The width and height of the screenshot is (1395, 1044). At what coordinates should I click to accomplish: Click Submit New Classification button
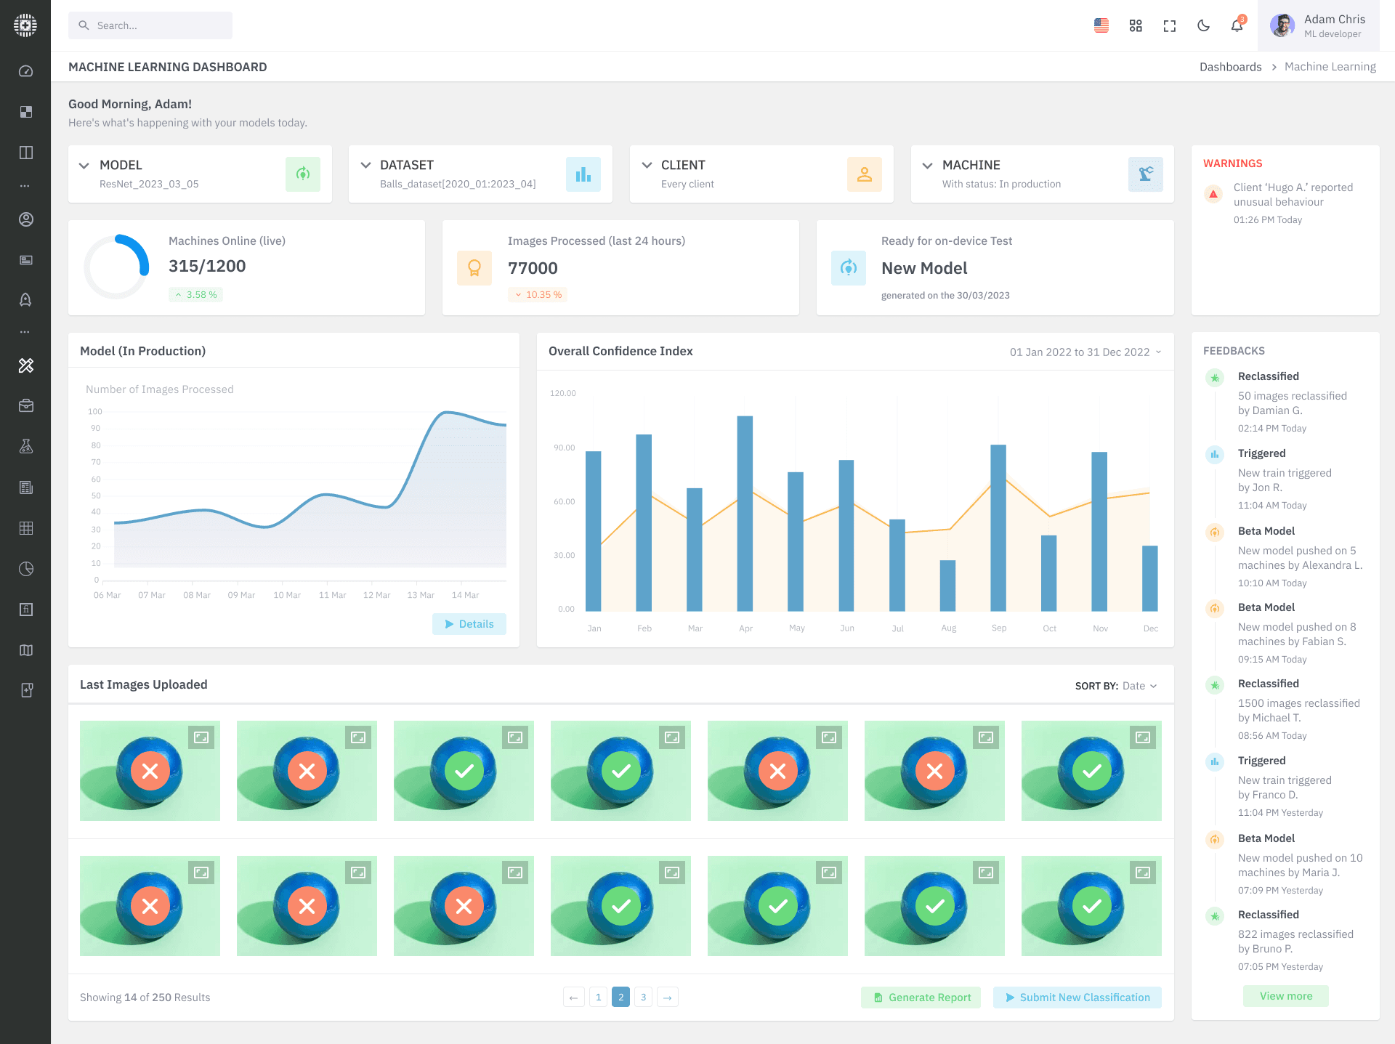point(1077,998)
